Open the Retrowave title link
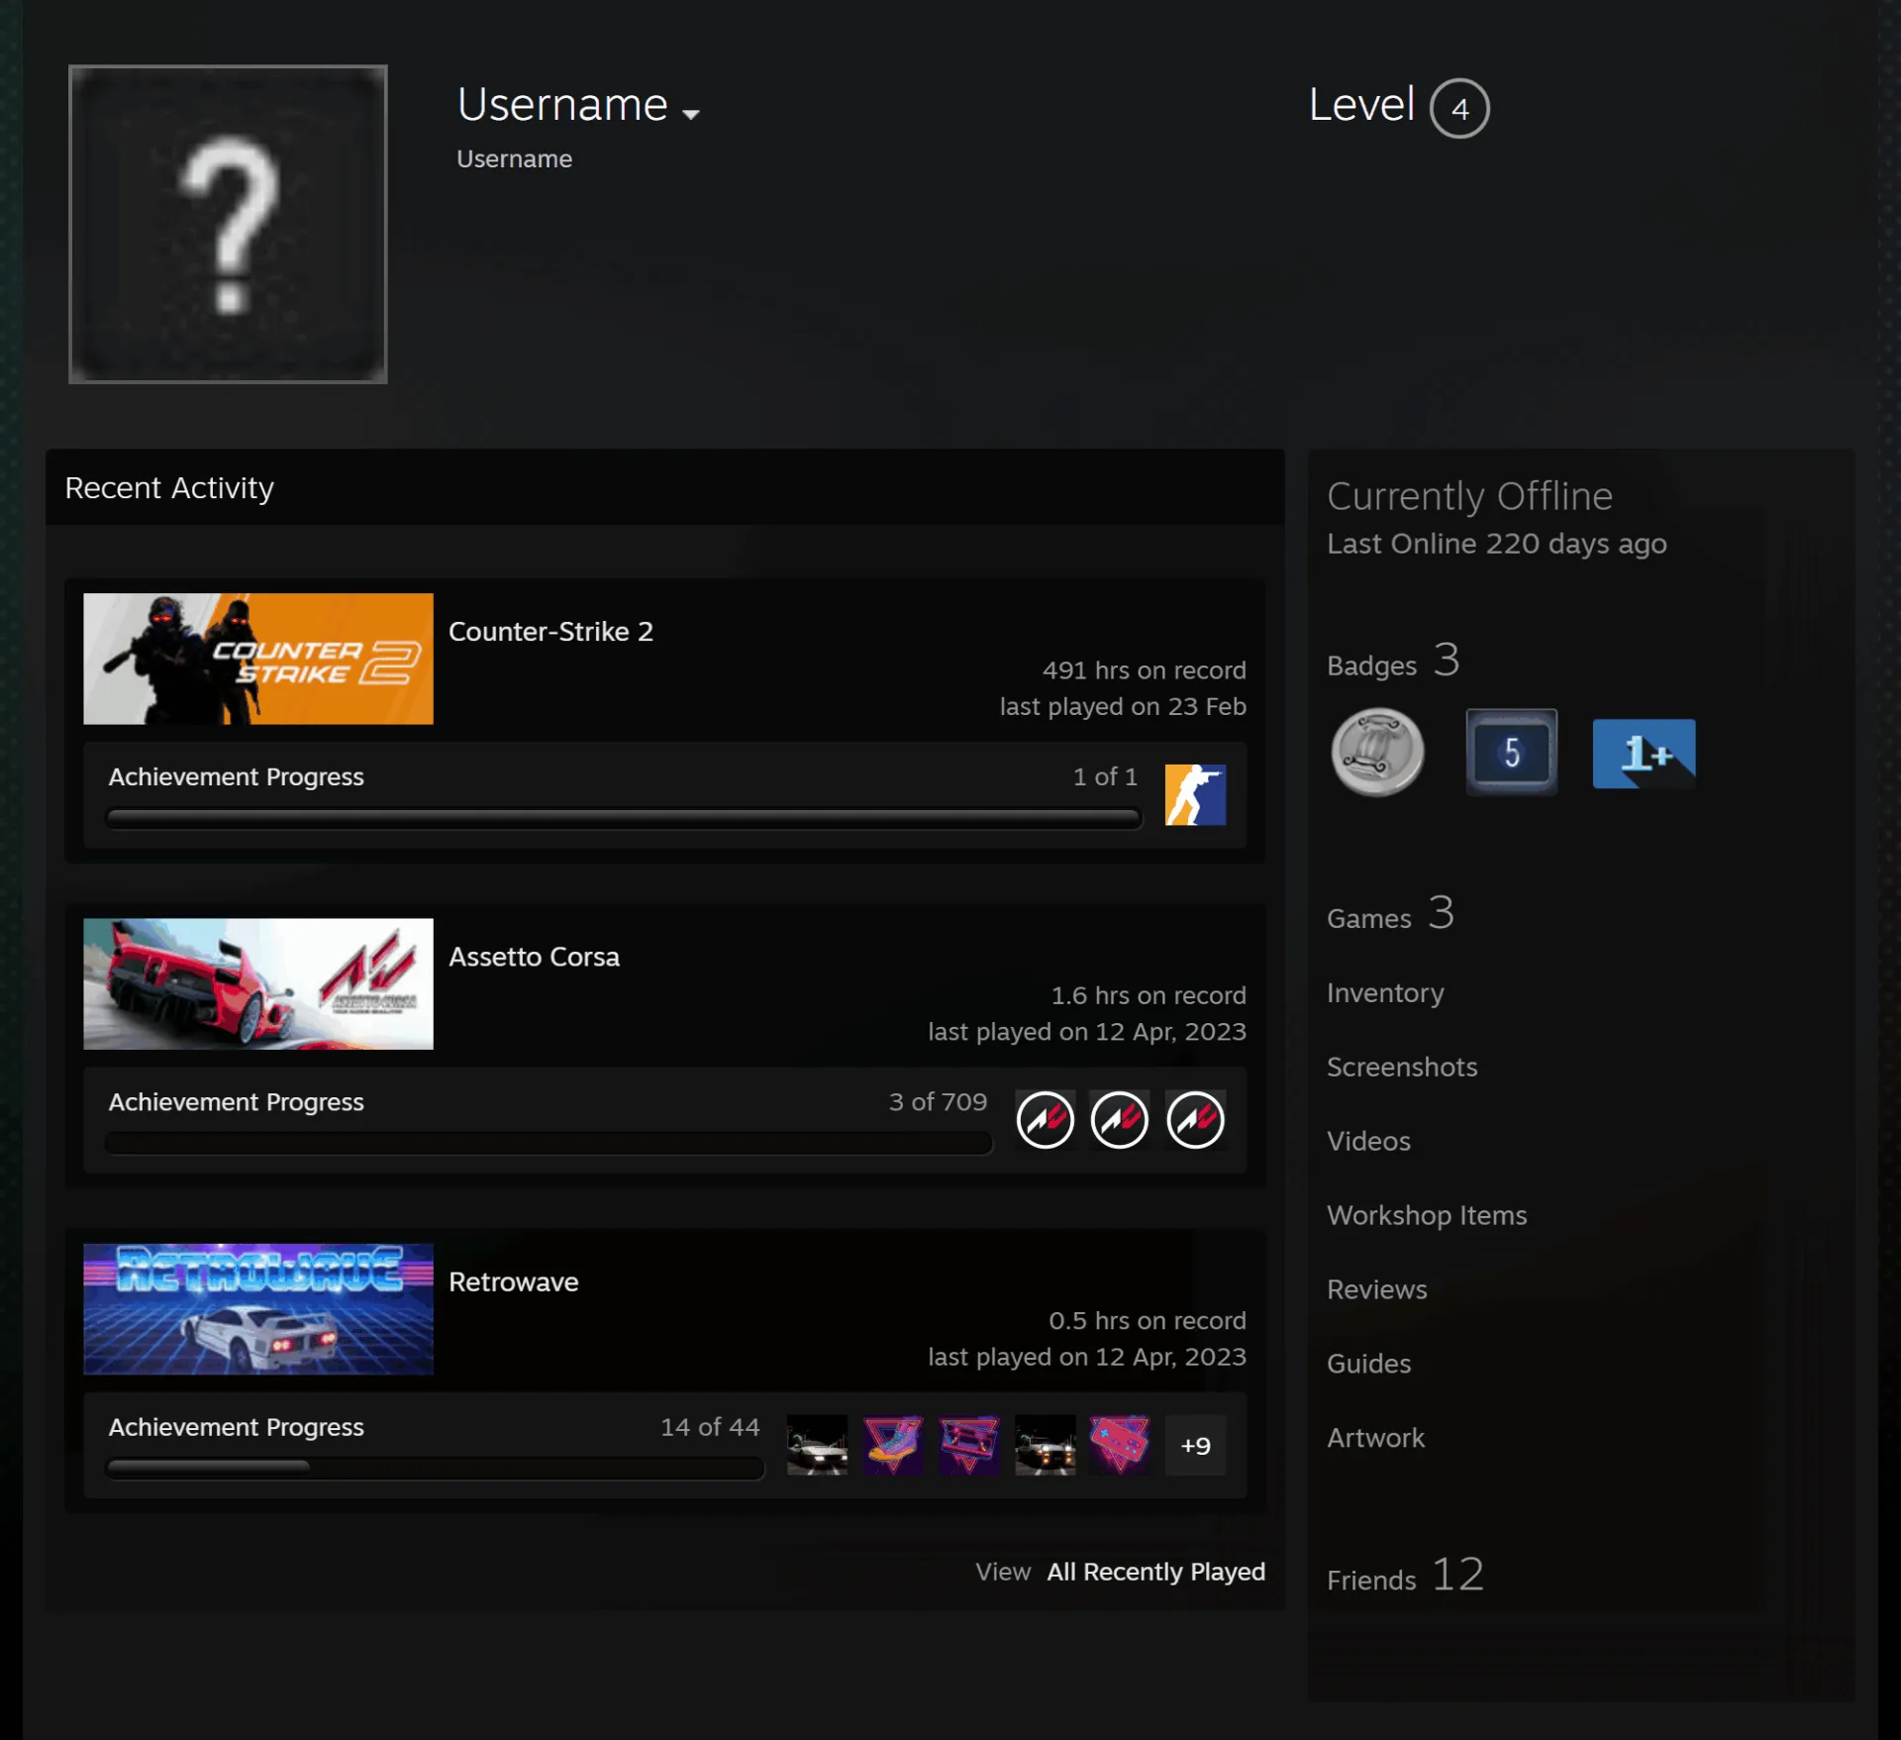This screenshot has width=1901, height=1740. 513,1281
